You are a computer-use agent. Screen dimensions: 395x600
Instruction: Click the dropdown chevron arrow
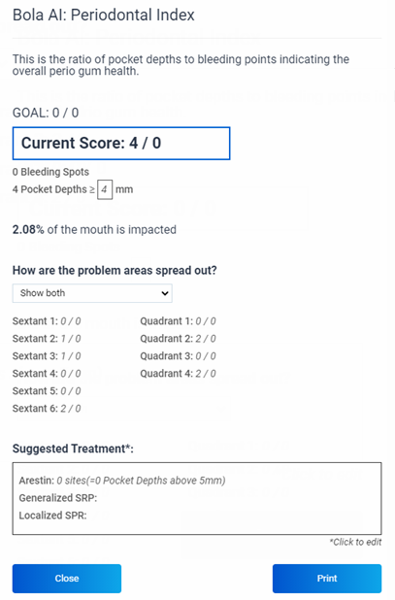pyautogui.click(x=165, y=293)
